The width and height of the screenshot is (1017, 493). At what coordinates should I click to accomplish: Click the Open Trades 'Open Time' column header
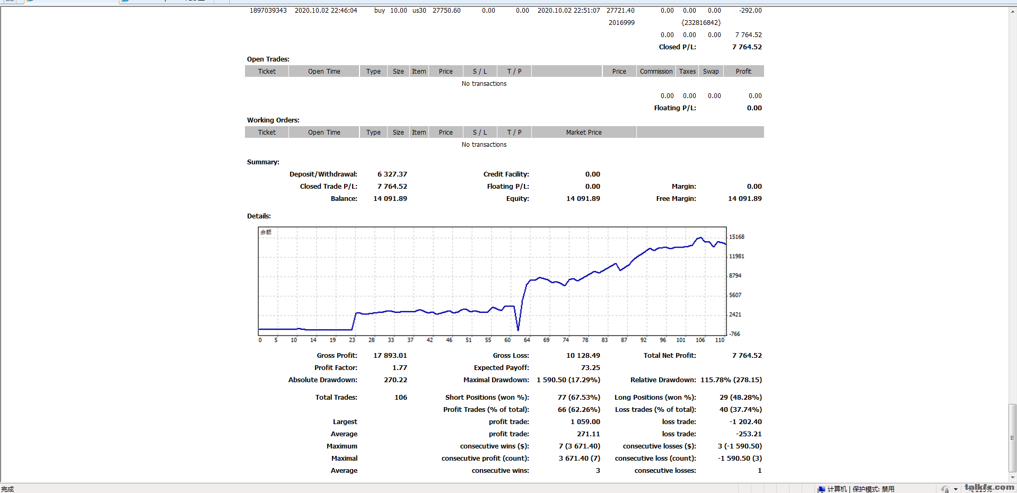tap(324, 72)
